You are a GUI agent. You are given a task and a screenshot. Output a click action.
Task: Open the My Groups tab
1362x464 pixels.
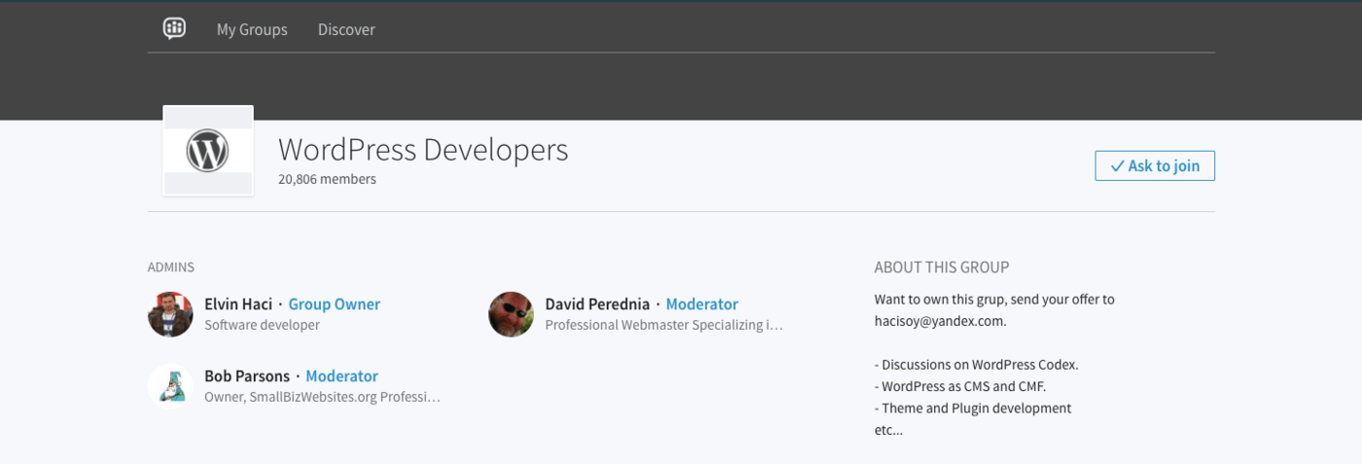(x=252, y=29)
